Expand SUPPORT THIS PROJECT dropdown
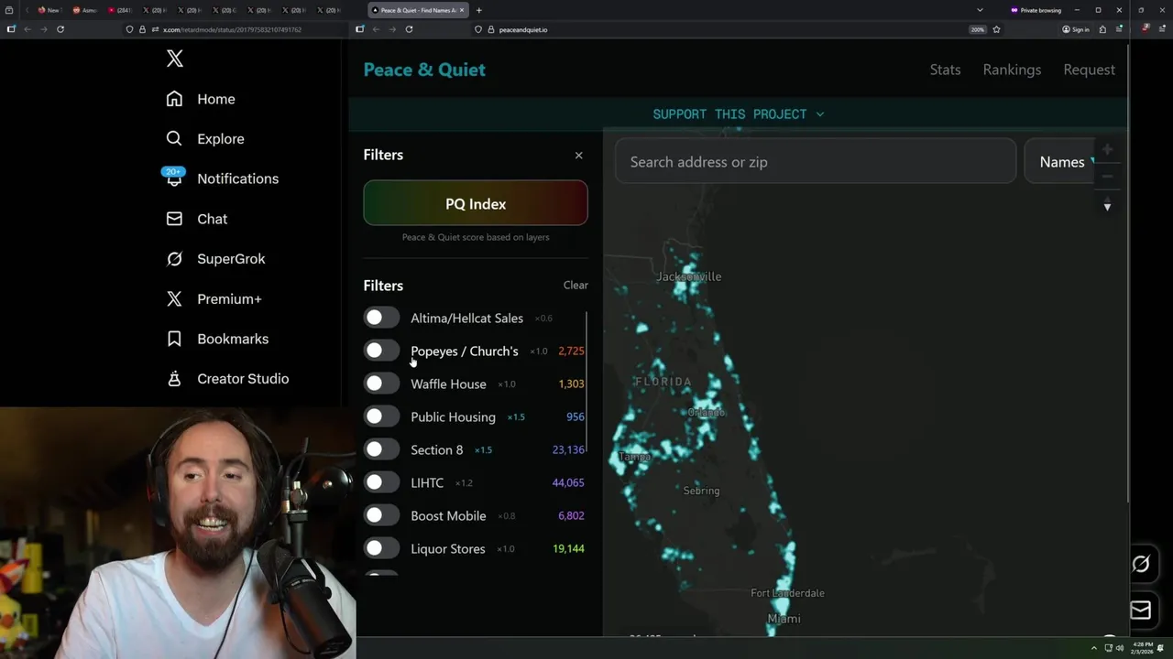This screenshot has width=1173, height=659. pyautogui.click(x=738, y=114)
